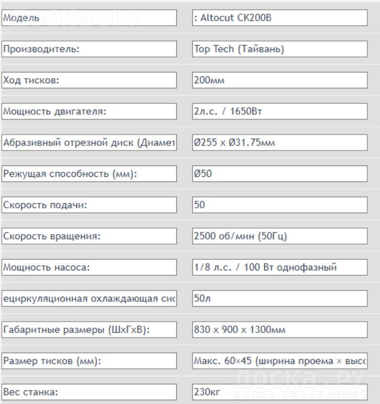
Task: Select the 'Altocut CK200B' value field
Action: coord(279,18)
